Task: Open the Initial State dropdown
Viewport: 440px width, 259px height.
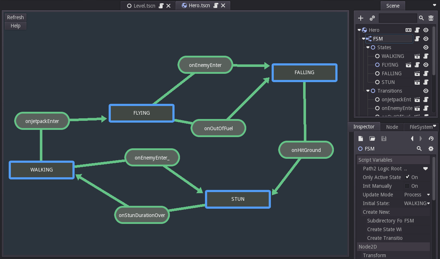Action: coord(417,203)
